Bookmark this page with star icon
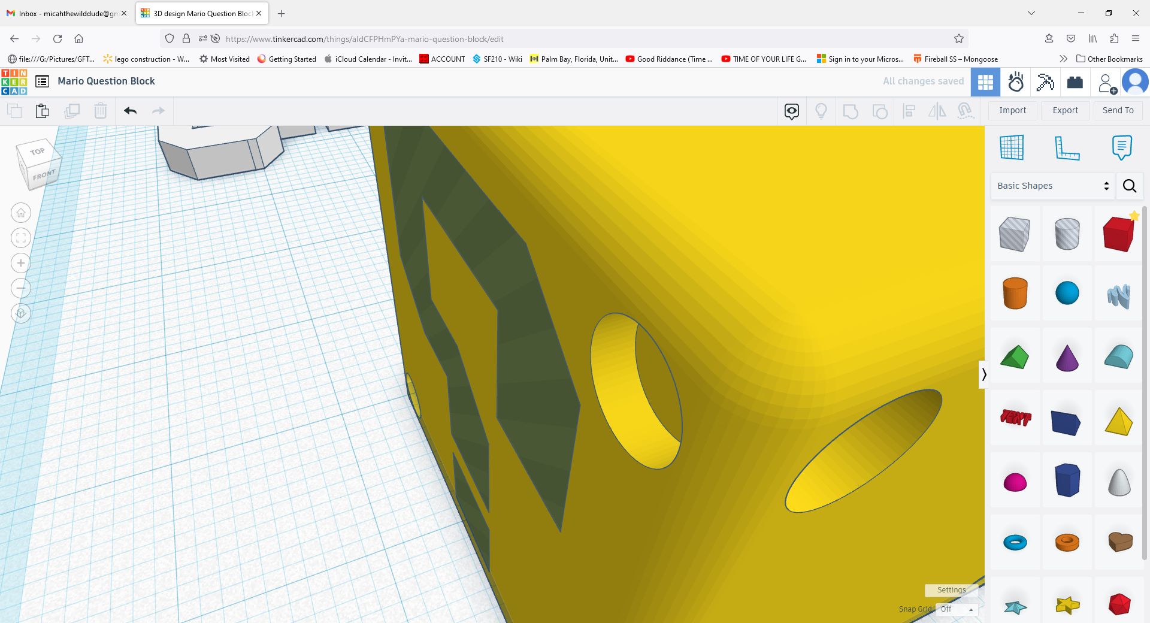Viewport: 1150px width, 623px height. (x=958, y=39)
